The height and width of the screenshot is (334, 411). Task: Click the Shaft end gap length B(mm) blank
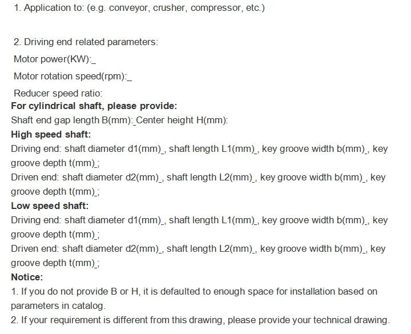(x=135, y=120)
